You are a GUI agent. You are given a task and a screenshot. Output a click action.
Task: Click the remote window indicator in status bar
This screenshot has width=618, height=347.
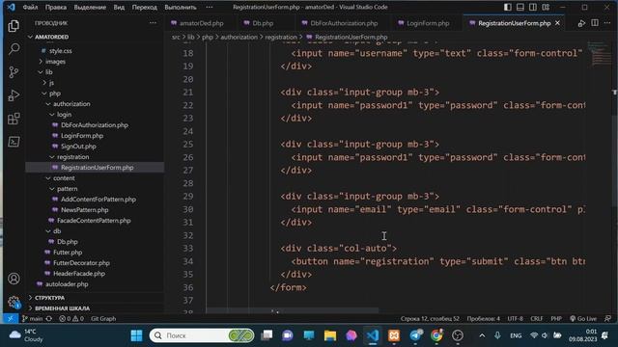pos(11,318)
